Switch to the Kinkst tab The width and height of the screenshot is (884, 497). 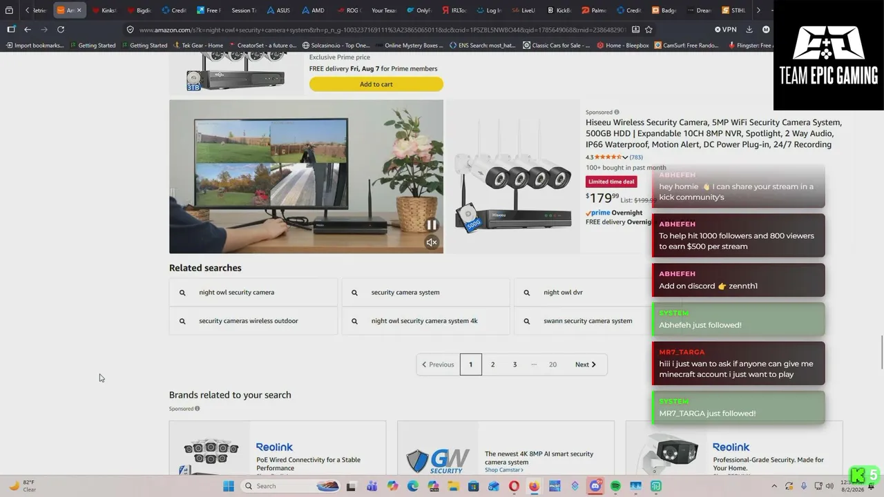point(104,10)
